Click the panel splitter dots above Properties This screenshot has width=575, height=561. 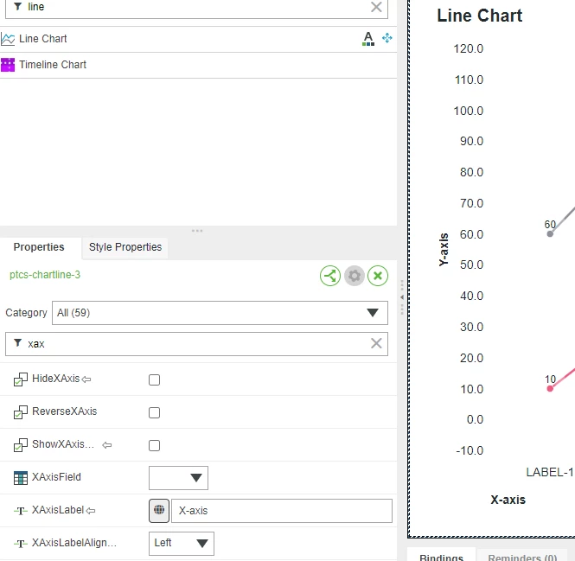[197, 231]
